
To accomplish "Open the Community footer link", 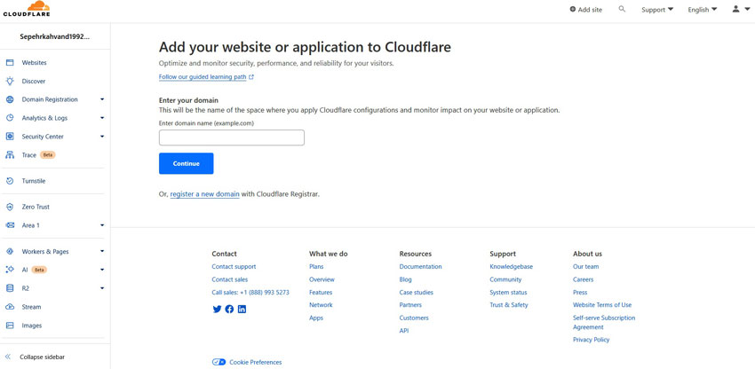I will click(505, 279).
